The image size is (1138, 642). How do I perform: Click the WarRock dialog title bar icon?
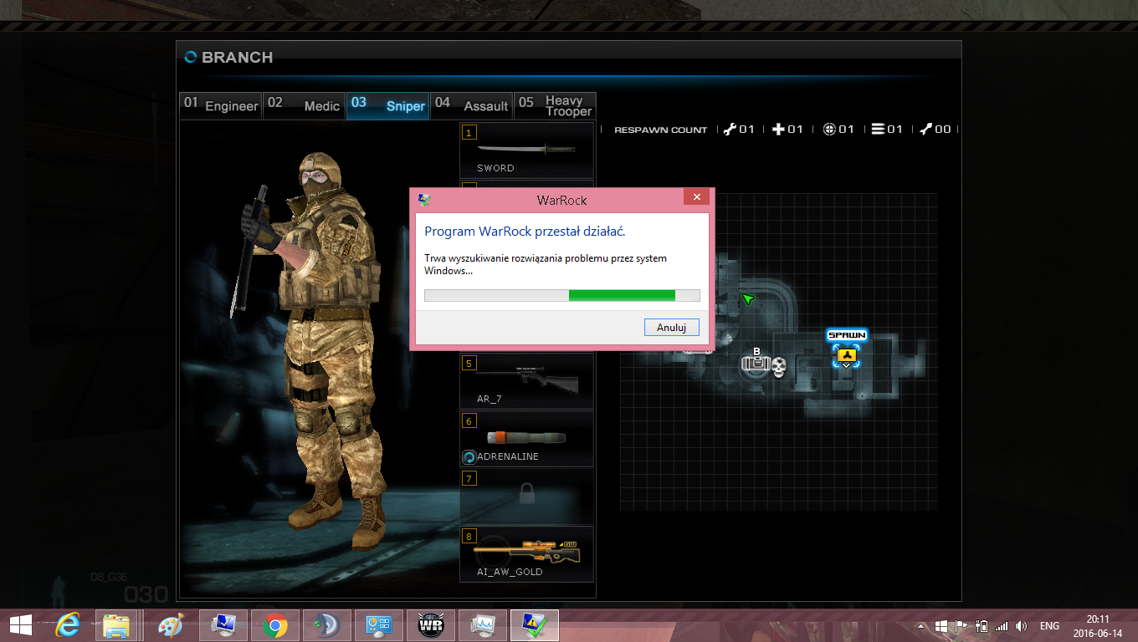424,200
